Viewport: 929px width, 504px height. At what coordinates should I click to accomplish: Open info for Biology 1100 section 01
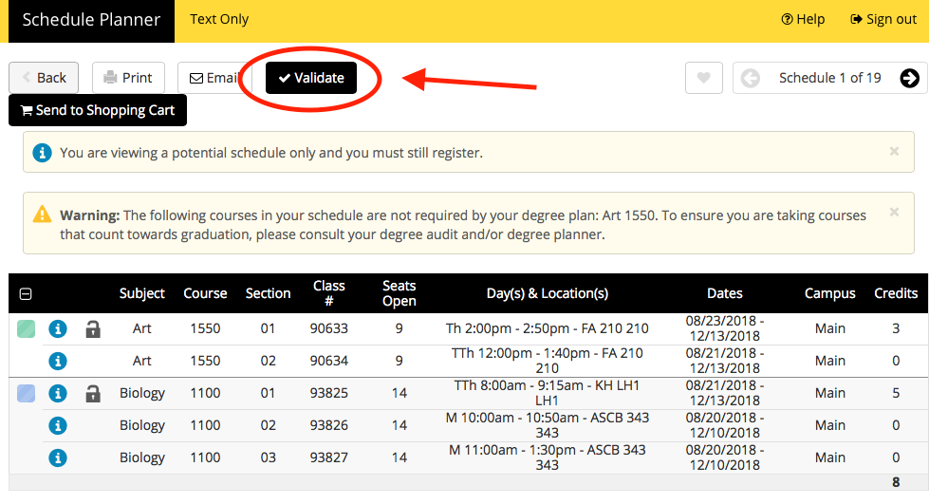click(x=58, y=393)
